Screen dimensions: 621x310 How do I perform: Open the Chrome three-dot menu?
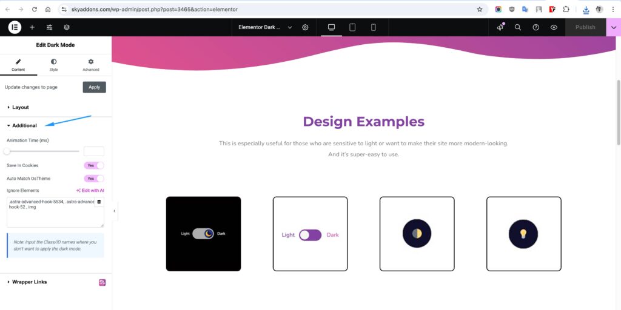click(x=613, y=9)
